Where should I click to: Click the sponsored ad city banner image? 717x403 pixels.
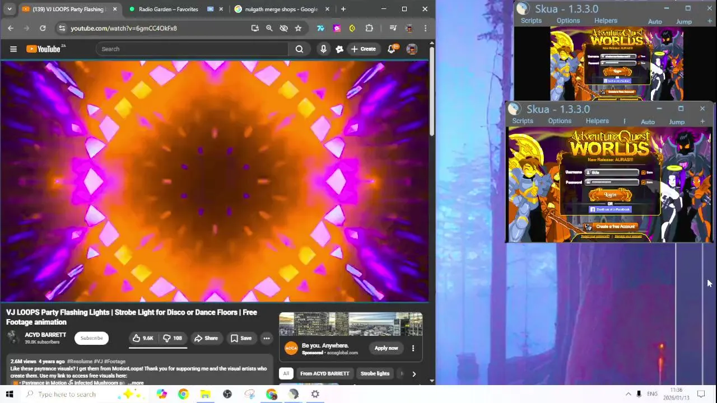[x=351, y=325]
